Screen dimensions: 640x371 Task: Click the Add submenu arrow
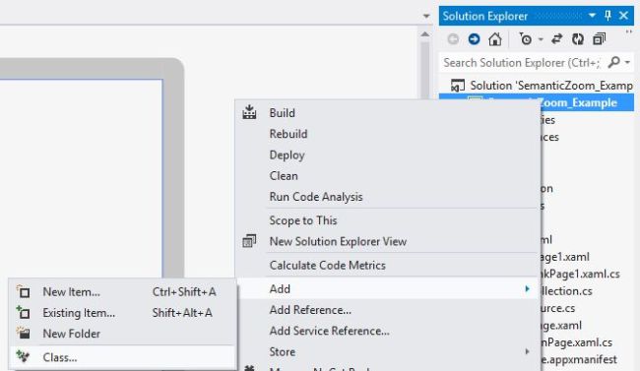pos(528,289)
